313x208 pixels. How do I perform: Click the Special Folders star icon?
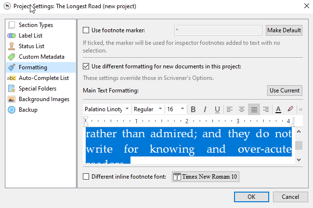pos(12,89)
